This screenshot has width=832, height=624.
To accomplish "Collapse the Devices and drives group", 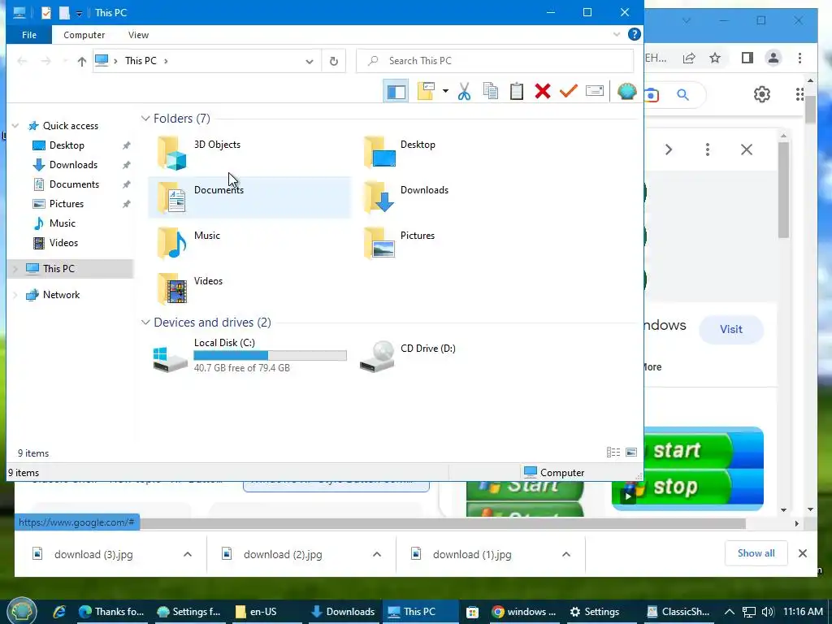I will coord(145,323).
